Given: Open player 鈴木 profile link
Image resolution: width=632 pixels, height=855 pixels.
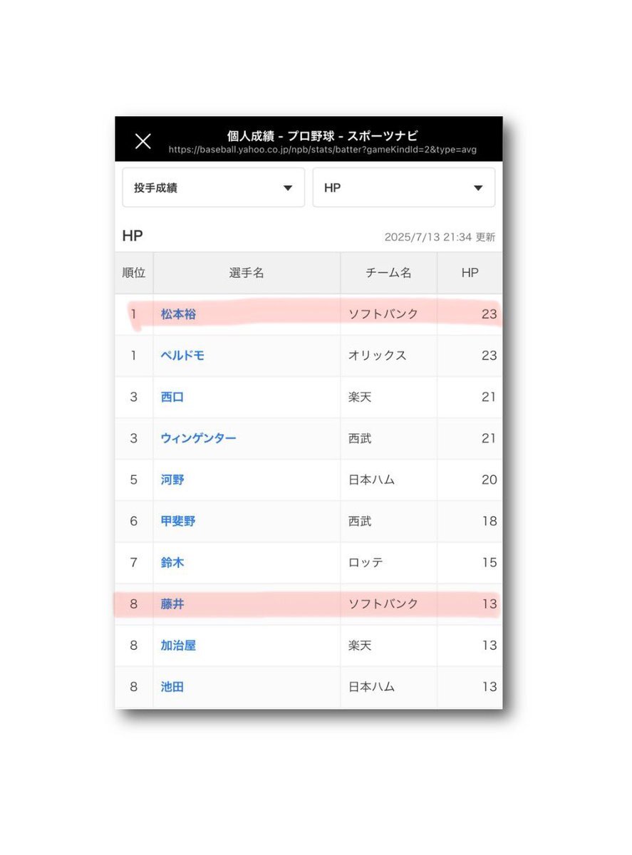Looking at the screenshot, I should click(x=172, y=562).
